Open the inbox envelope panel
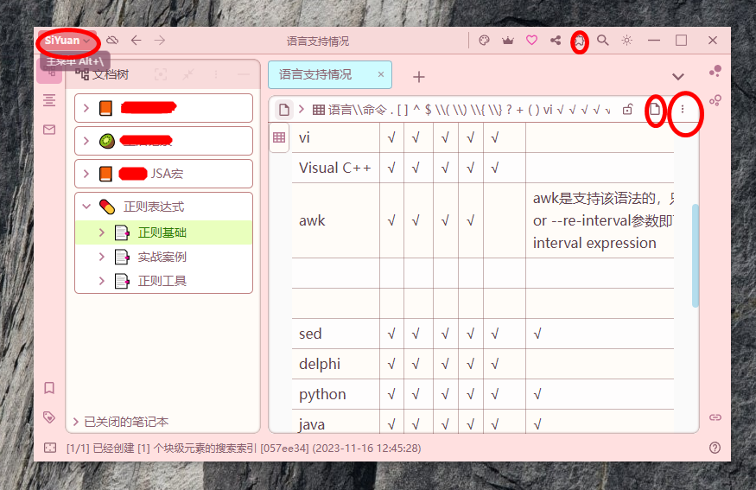This screenshot has height=490, width=756. (x=49, y=130)
